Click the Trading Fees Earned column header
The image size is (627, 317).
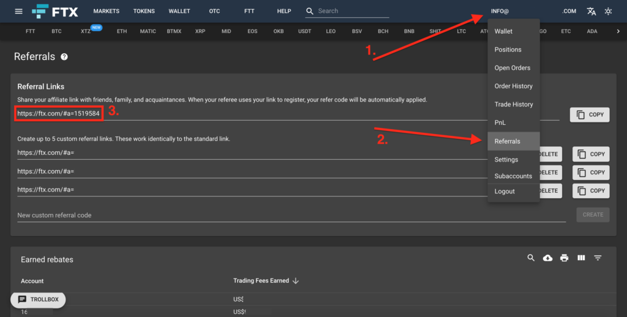(261, 281)
